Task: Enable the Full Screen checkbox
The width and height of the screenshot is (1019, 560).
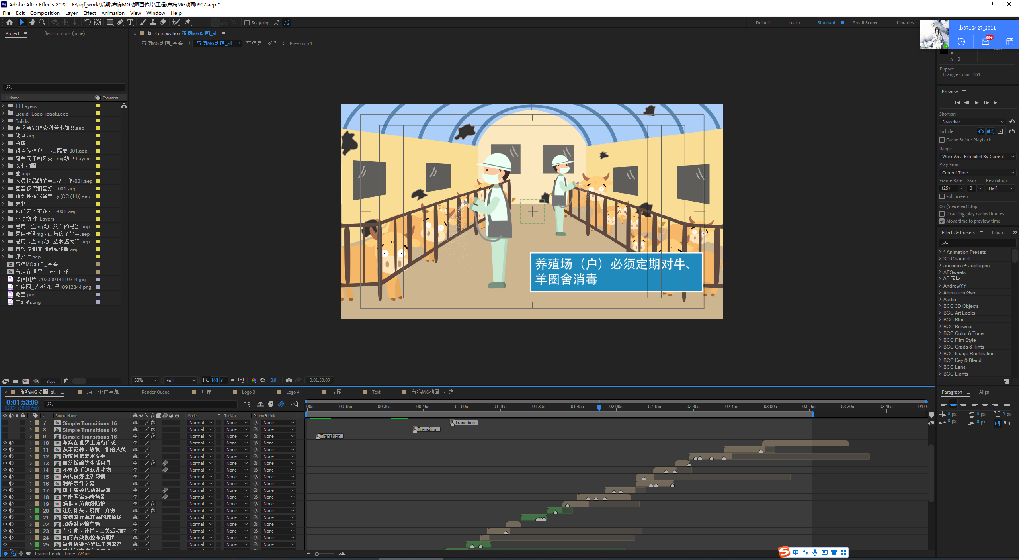Action: [942, 196]
